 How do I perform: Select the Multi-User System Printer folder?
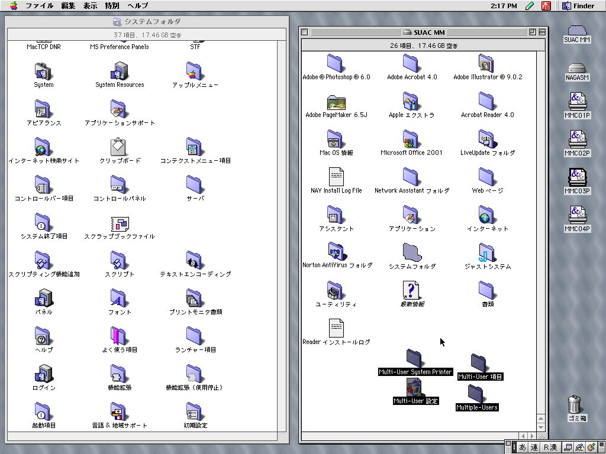(x=415, y=358)
